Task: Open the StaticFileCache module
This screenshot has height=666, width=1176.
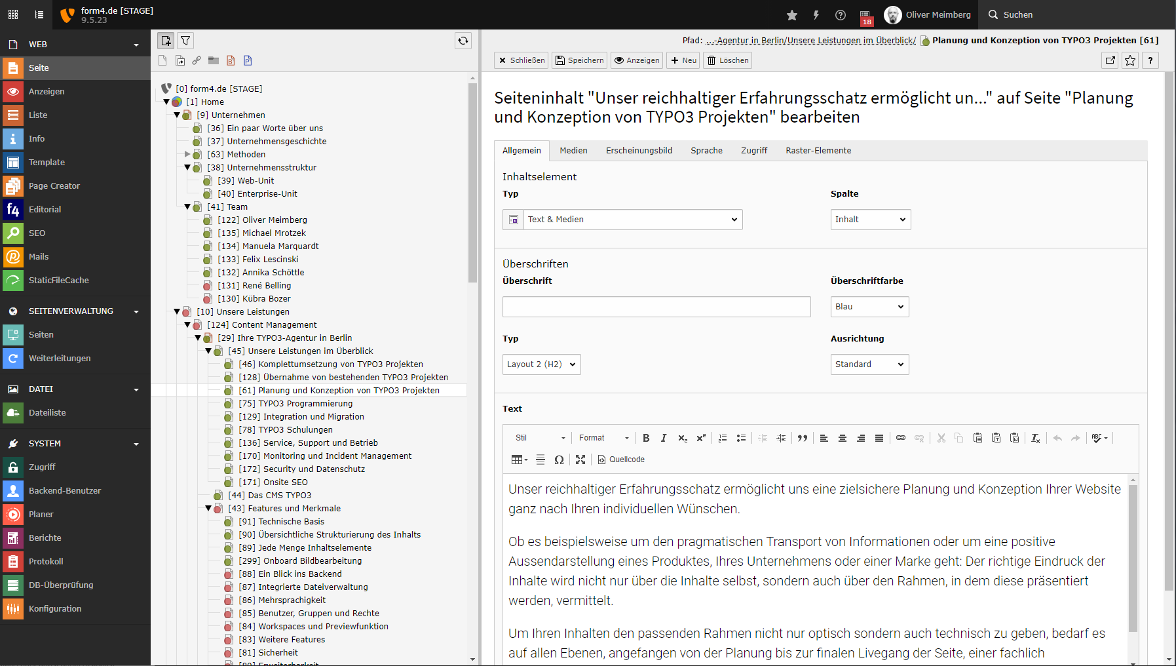Action: [75, 280]
